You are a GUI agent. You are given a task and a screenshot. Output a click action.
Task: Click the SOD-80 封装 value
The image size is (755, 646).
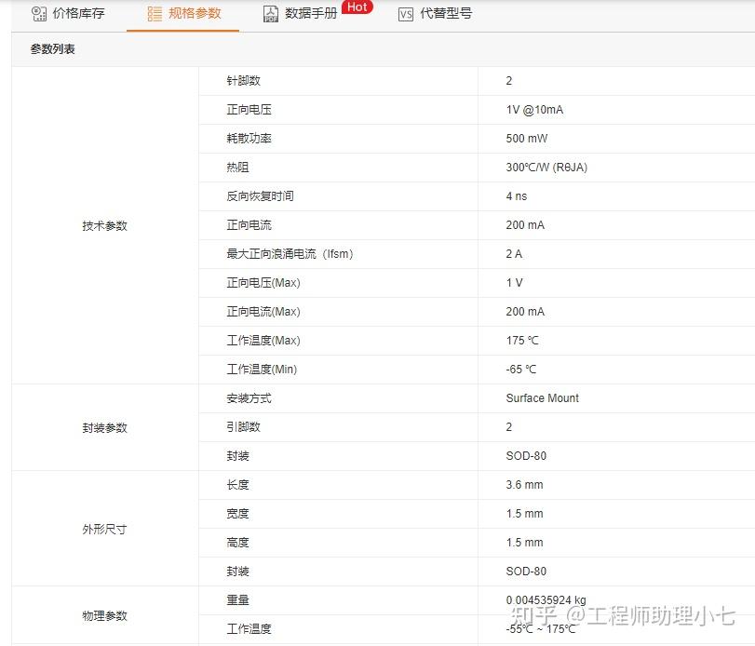[526, 455]
